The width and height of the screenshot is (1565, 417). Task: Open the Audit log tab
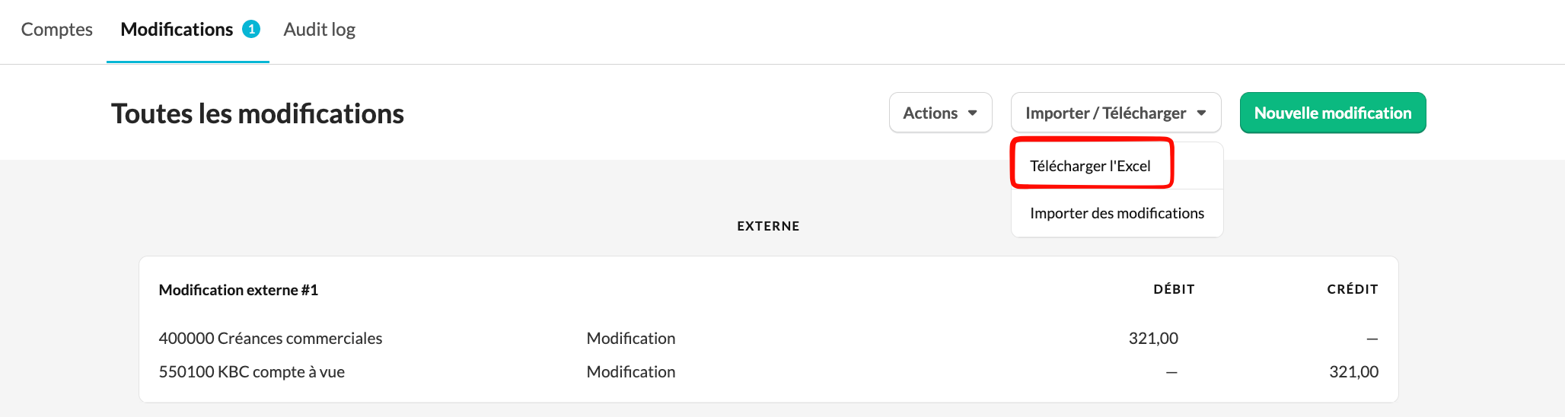(x=319, y=30)
